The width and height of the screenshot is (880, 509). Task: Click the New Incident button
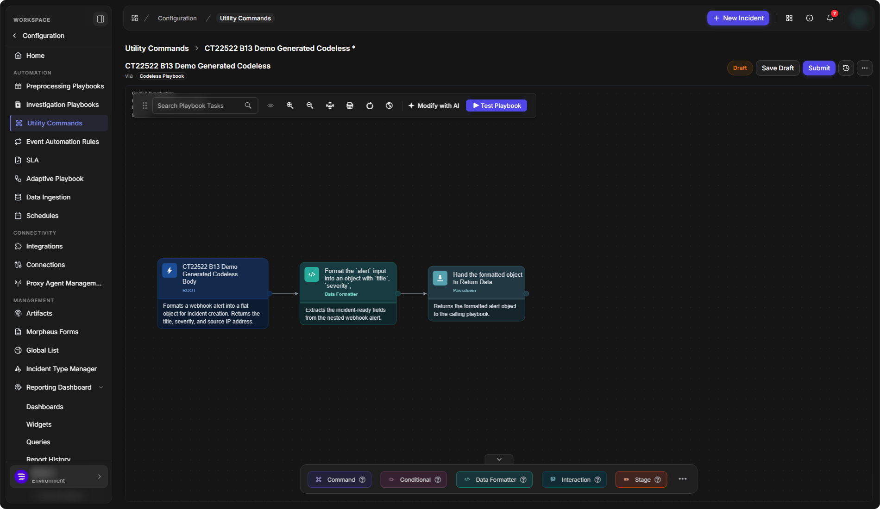pos(738,18)
